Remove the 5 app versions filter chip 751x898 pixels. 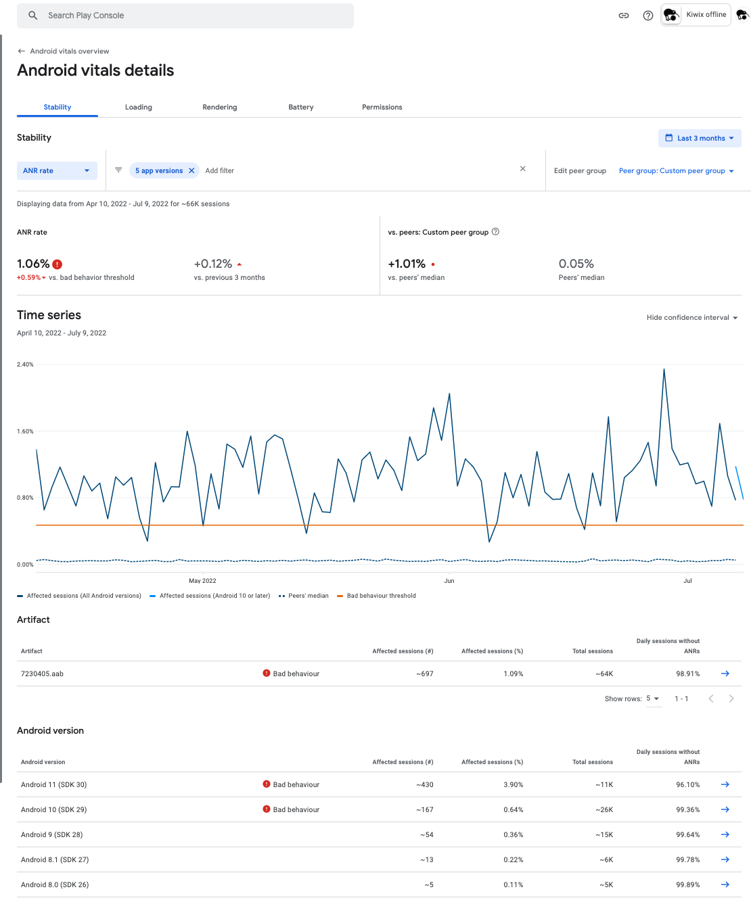tap(191, 170)
